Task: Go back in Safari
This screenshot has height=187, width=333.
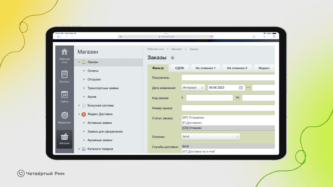Action: (x=67, y=37)
